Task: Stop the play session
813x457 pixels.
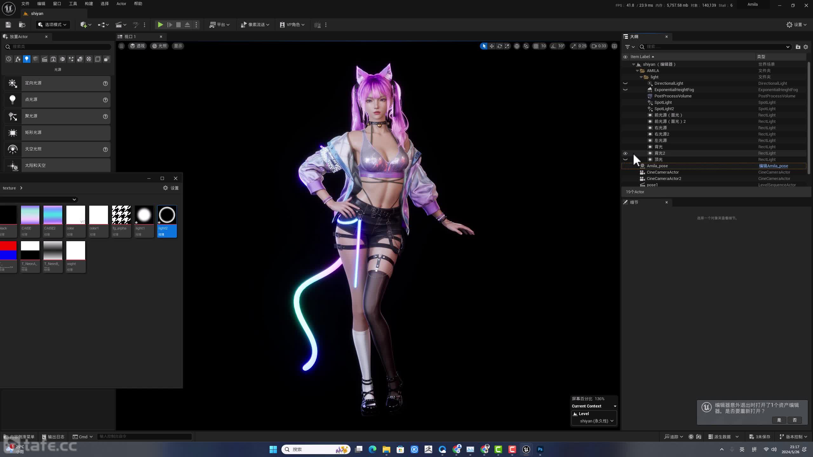Action: pos(178,25)
